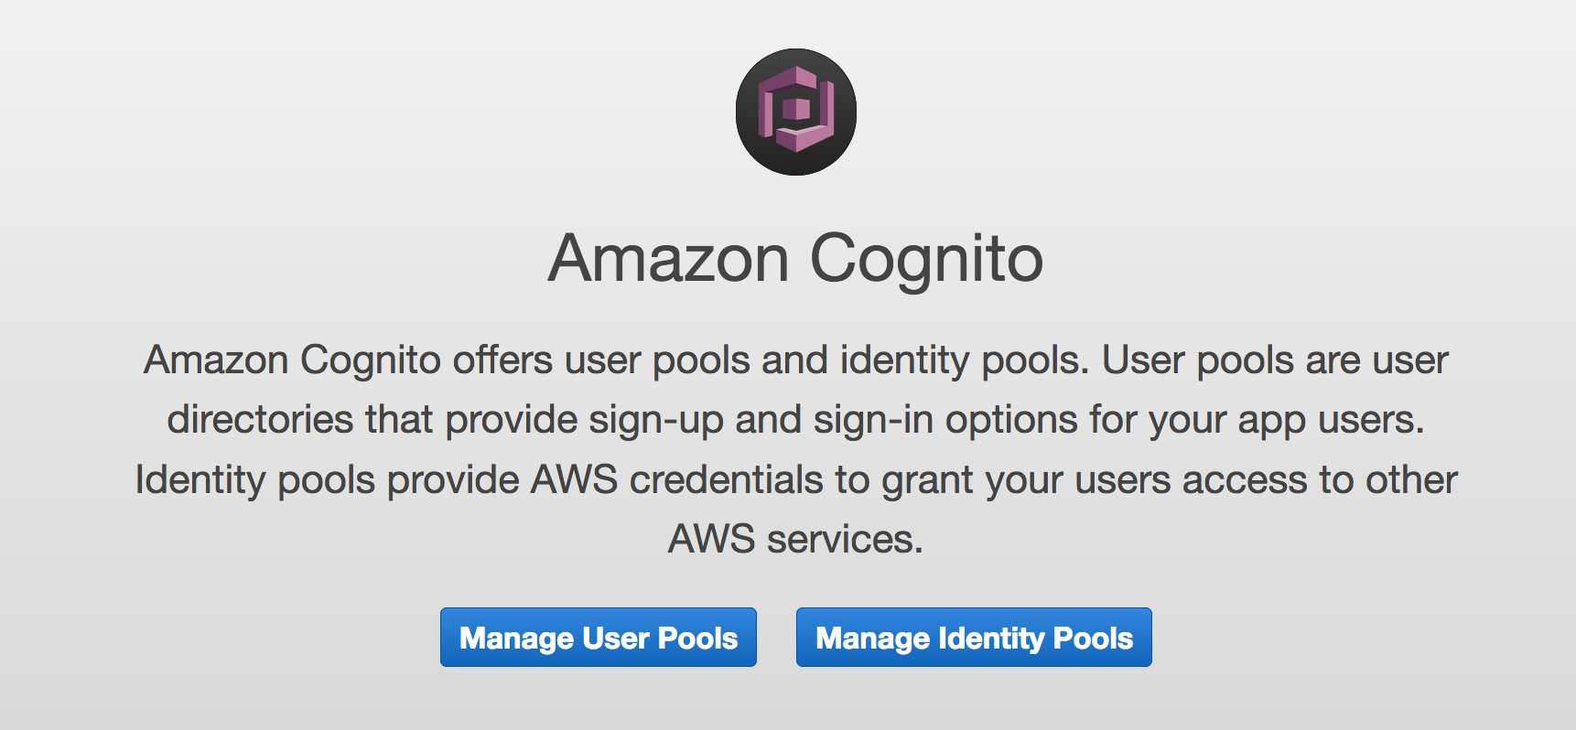The width and height of the screenshot is (1576, 730).
Task: Open Manage Identity Pools
Action: pyautogui.click(x=974, y=638)
